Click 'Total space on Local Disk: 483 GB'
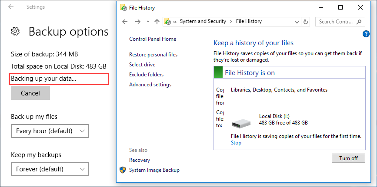This screenshot has height=187, width=377. tap(59, 66)
